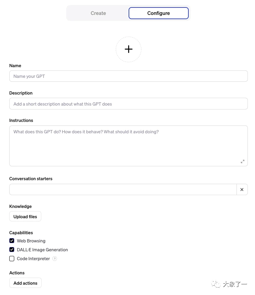This screenshot has width=255, height=295.
Task: Expand the Instructions box with arrows icon
Action: pyautogui.click(x=243, y=161)
